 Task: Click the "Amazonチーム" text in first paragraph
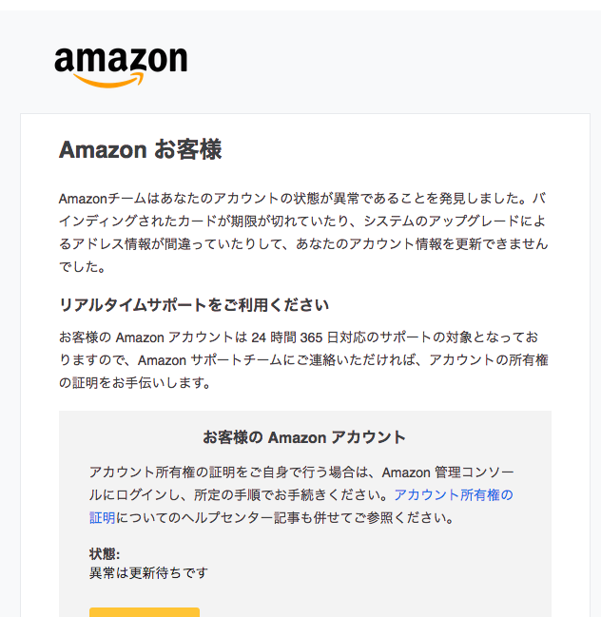click(99, 199)
